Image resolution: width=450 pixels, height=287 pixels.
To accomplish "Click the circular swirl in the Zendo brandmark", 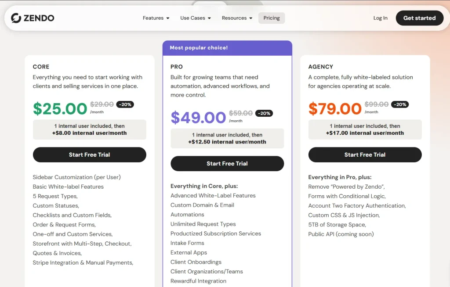I will (x=17, y=18).
